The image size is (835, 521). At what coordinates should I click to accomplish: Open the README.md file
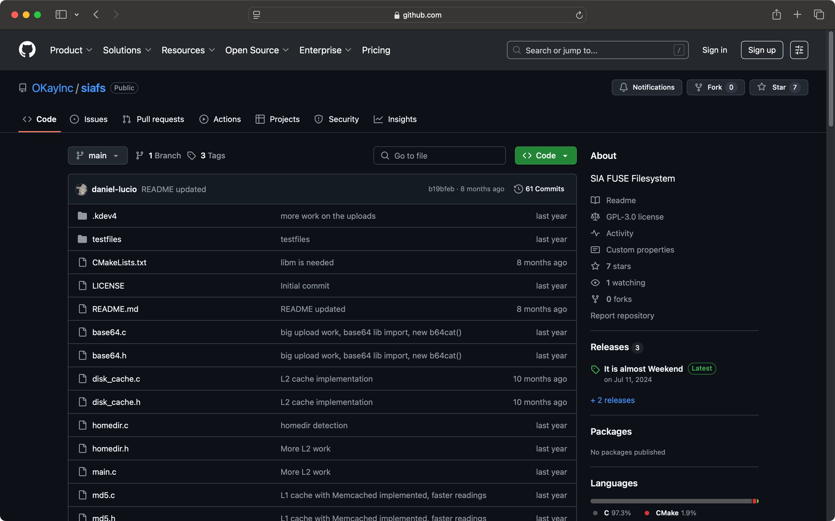pos(115,309)
